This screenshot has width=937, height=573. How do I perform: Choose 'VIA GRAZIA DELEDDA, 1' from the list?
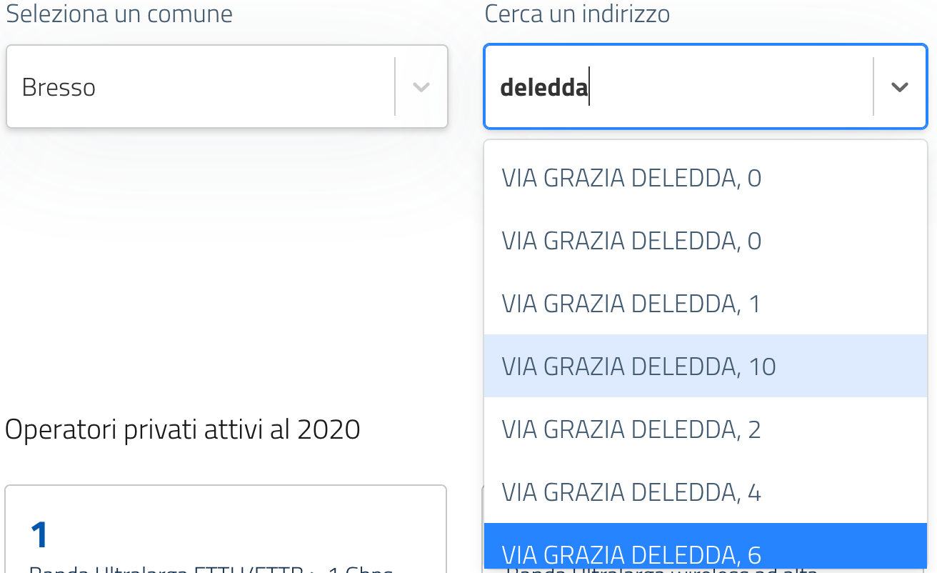pos(631,304)
